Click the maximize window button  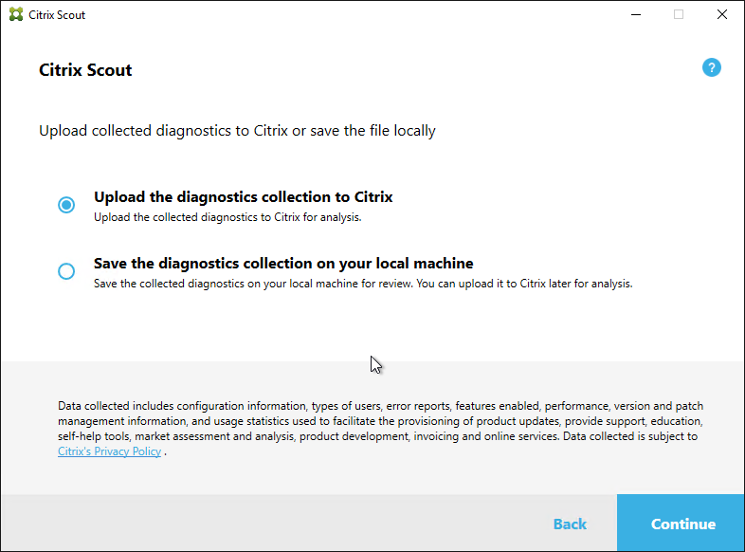pos(679,15)
